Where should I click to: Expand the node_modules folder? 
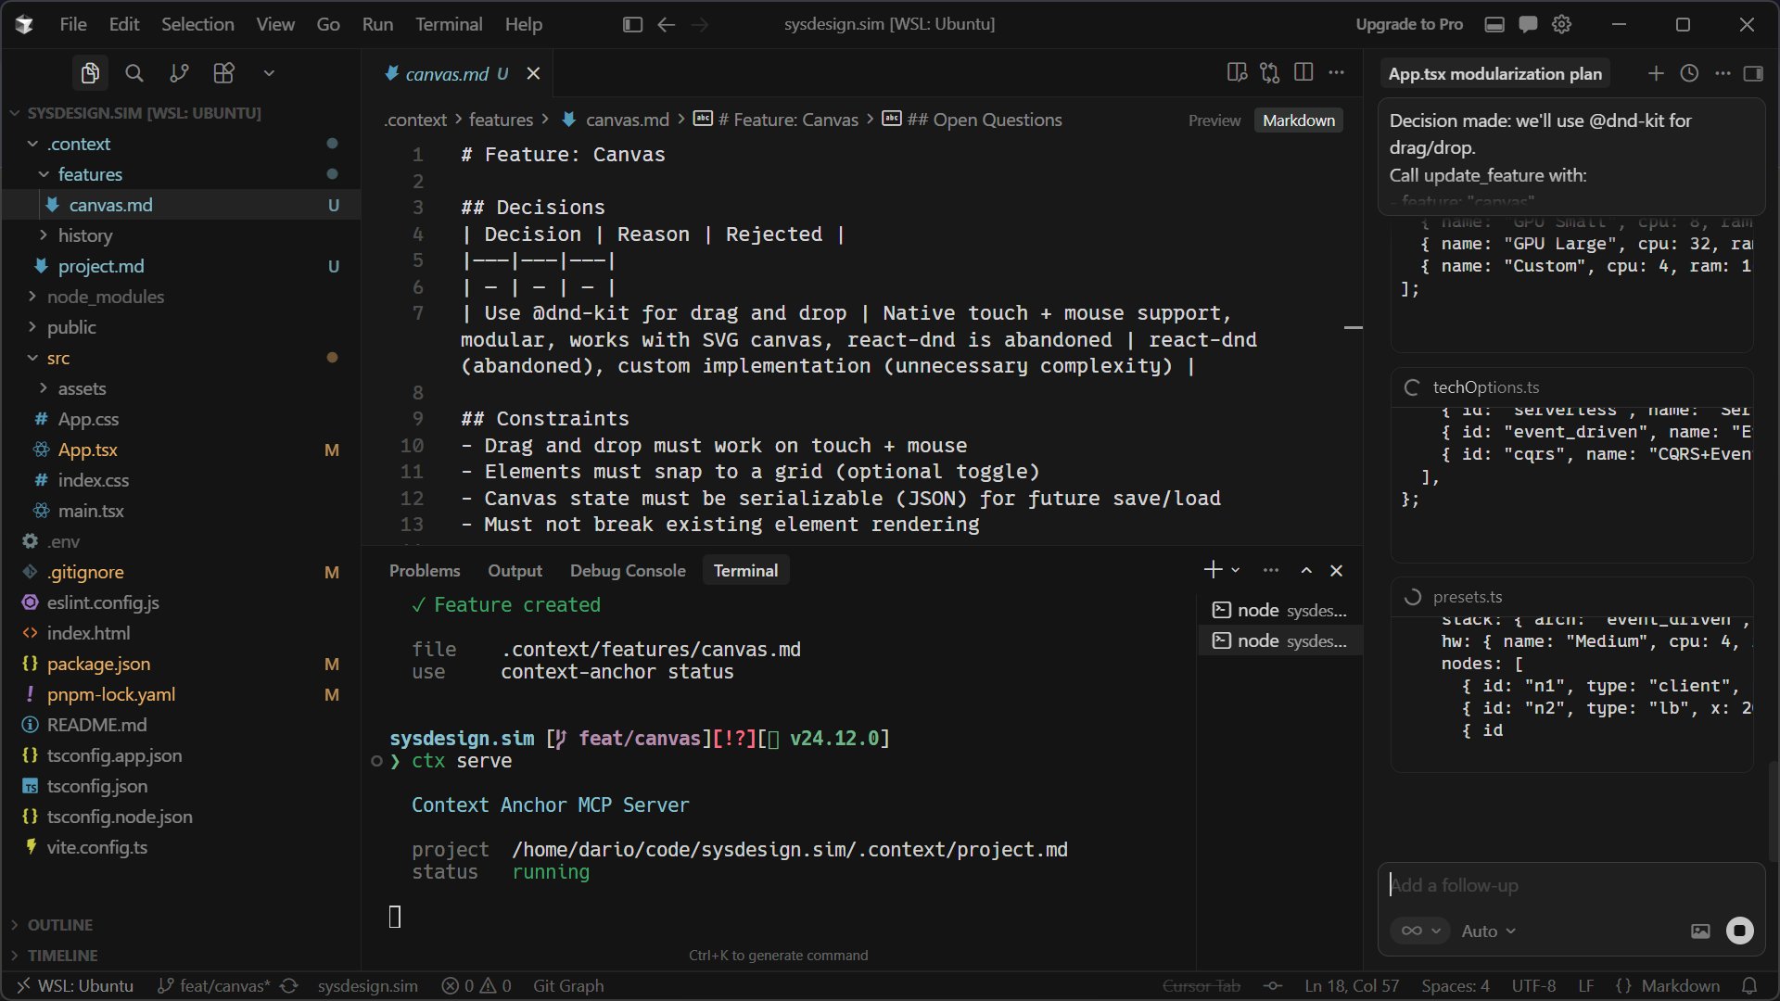tap(105, 297)
